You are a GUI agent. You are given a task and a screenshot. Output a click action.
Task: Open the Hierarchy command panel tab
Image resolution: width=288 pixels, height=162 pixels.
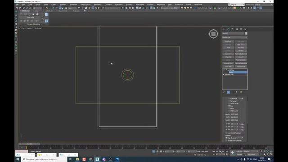(x=232, y=29)
